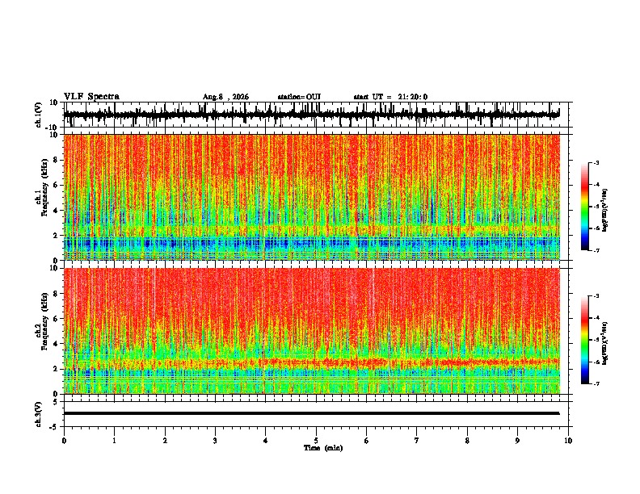Click the '-3' label on ch.2 colorbar

[x=596, y=296]
